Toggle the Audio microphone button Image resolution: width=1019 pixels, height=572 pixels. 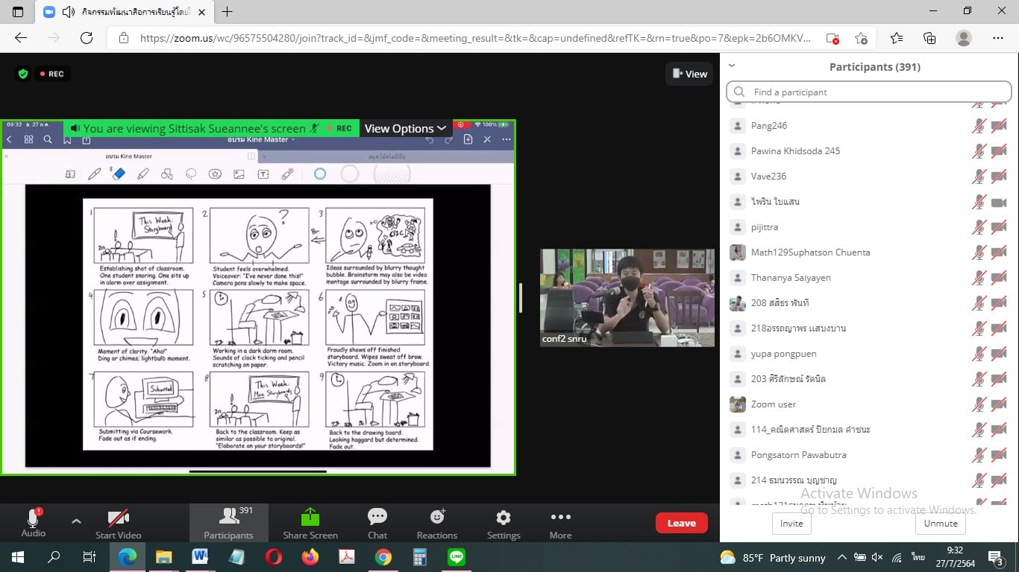(33, 523)
